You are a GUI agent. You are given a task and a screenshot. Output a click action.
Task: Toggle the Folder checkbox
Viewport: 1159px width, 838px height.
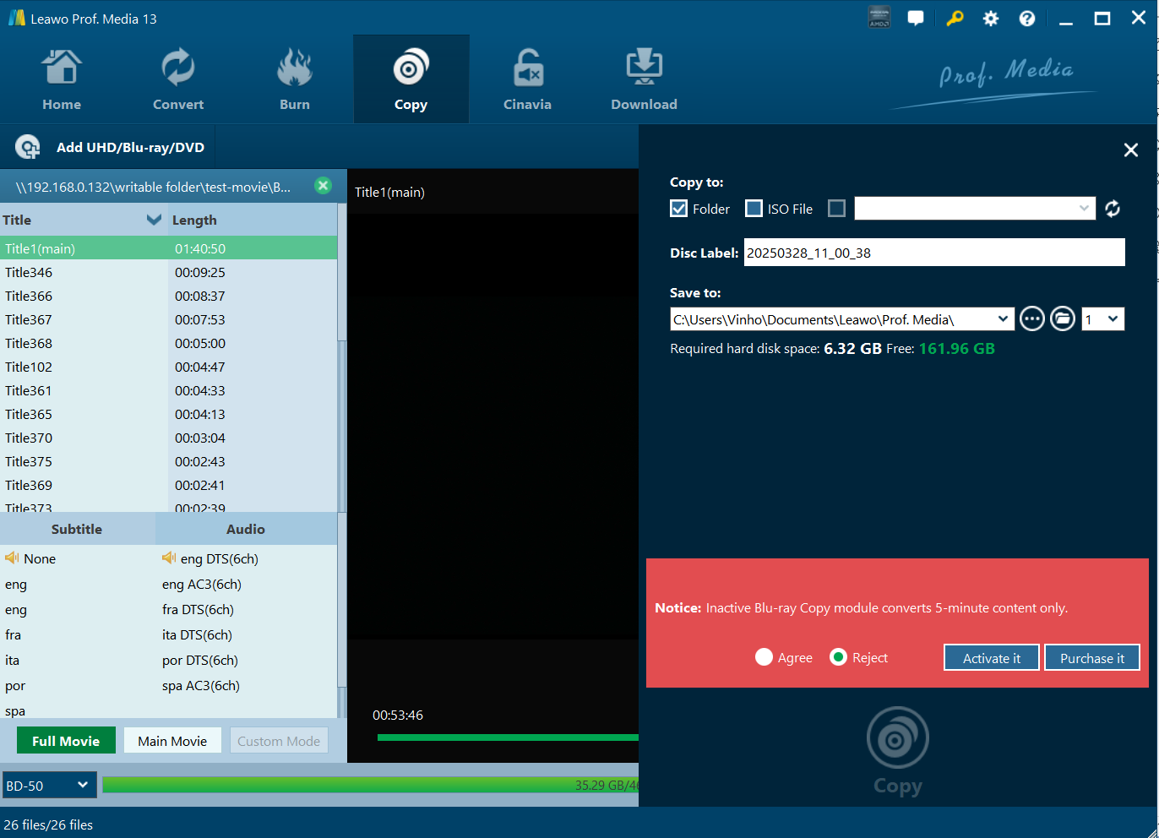(x=678, y=209)
